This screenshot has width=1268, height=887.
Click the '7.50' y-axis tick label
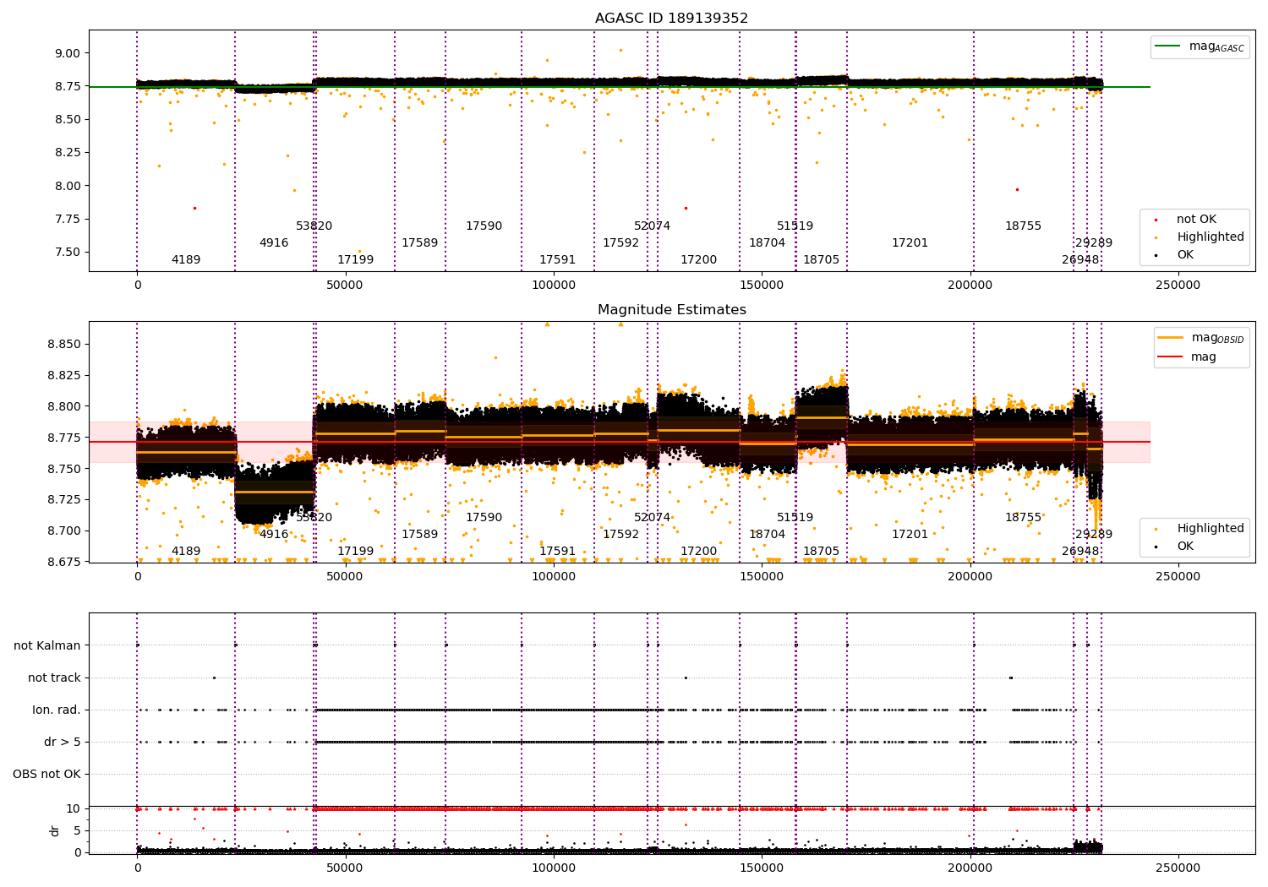pos(68,253)
